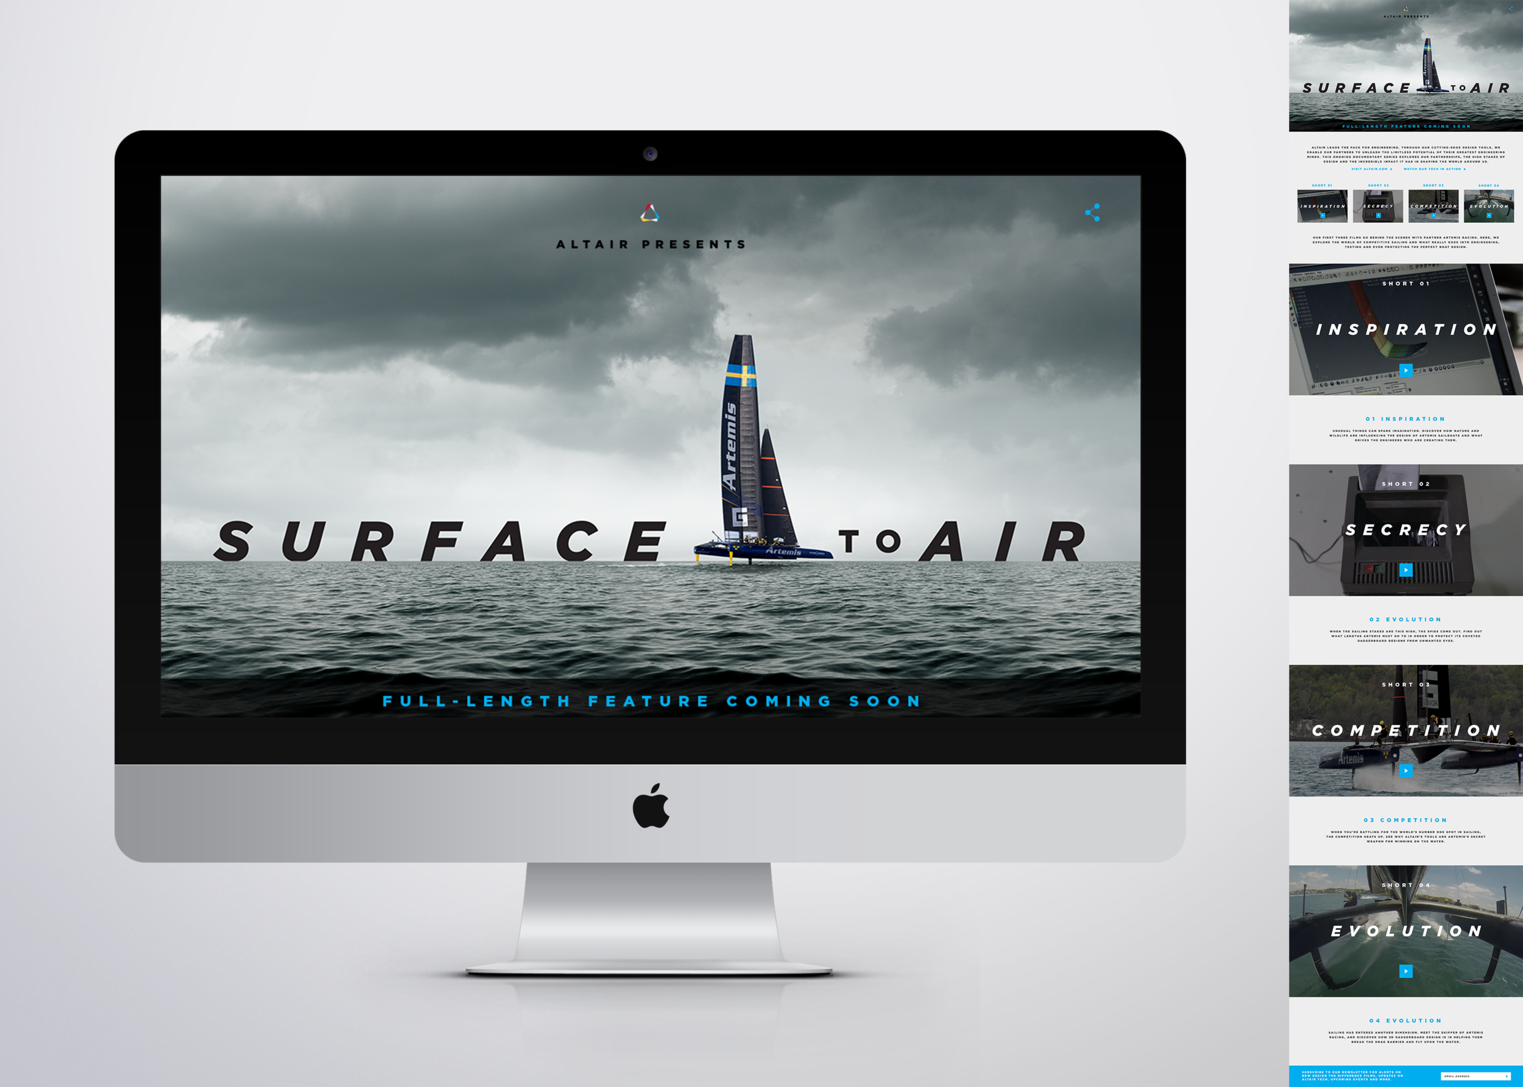This screenshot has width=1523, height=1087.
Task: Click the white Short 01 label on the banner
Action: [1406, 284]
